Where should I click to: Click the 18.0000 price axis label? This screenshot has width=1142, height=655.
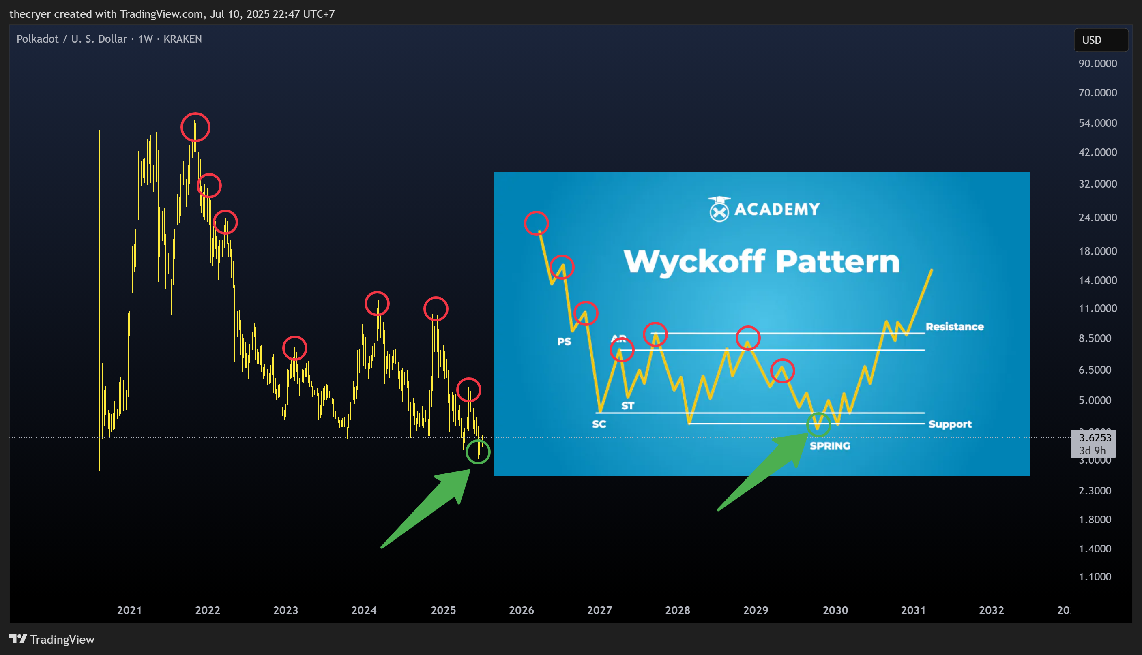(1097, 251)
